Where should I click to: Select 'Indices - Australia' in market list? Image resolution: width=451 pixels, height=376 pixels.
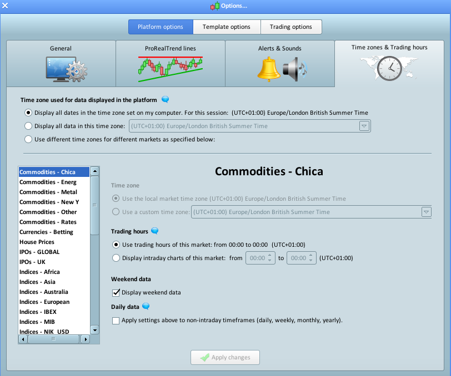(54, 292)
